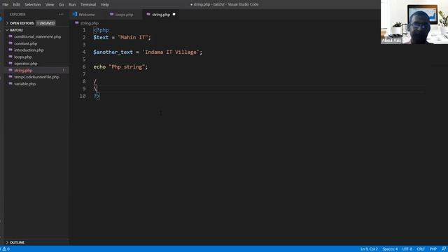Click the echo keyword on line 6

click(x=99, y=67)
